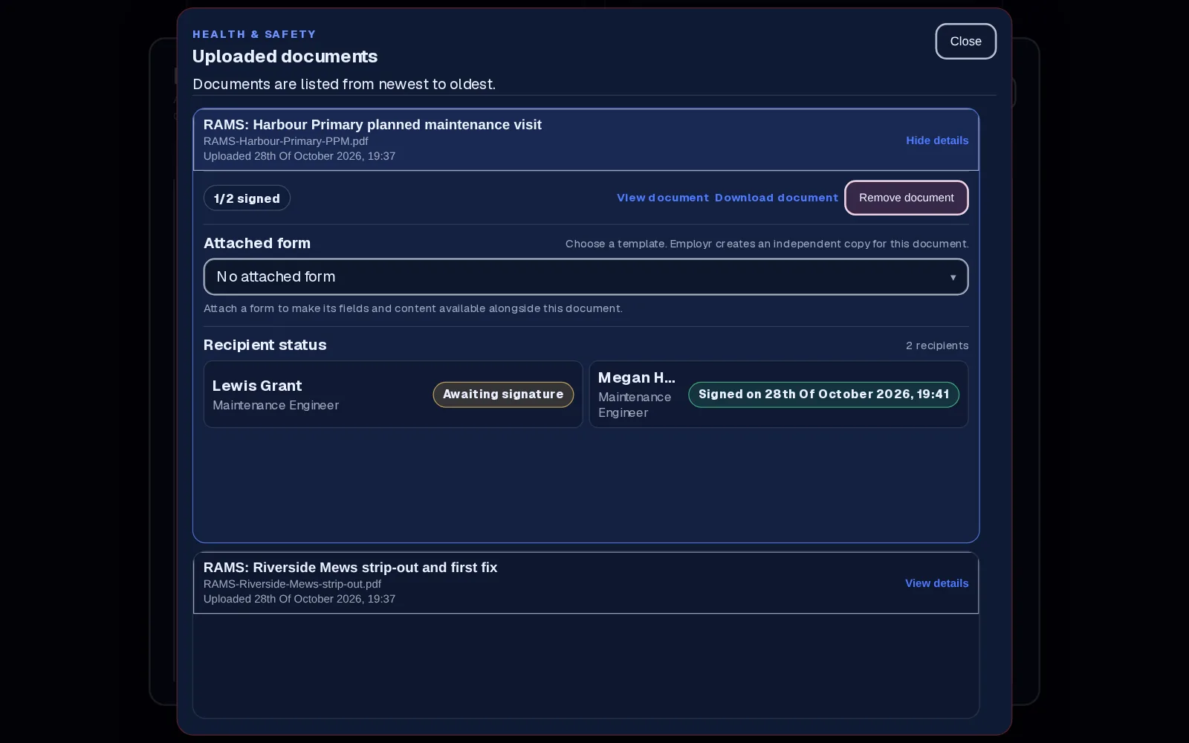
Task: Select Lewis Grant recipient name
Action: point(257,386)
